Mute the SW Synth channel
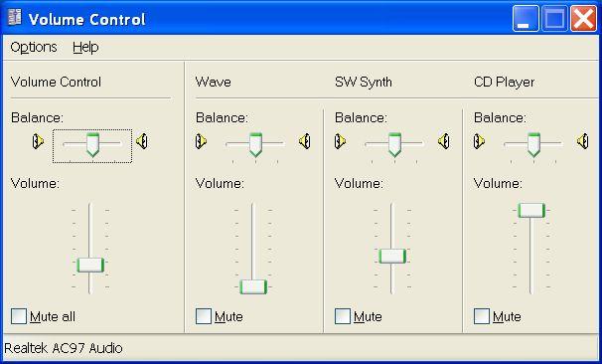Screen dimensions: 602x364 coord(343,316)
